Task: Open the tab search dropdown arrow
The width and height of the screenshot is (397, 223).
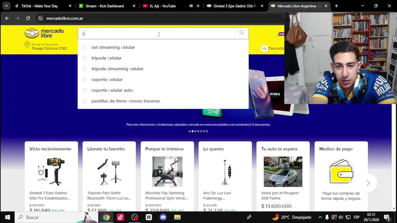Action: [x=6, y=6]
